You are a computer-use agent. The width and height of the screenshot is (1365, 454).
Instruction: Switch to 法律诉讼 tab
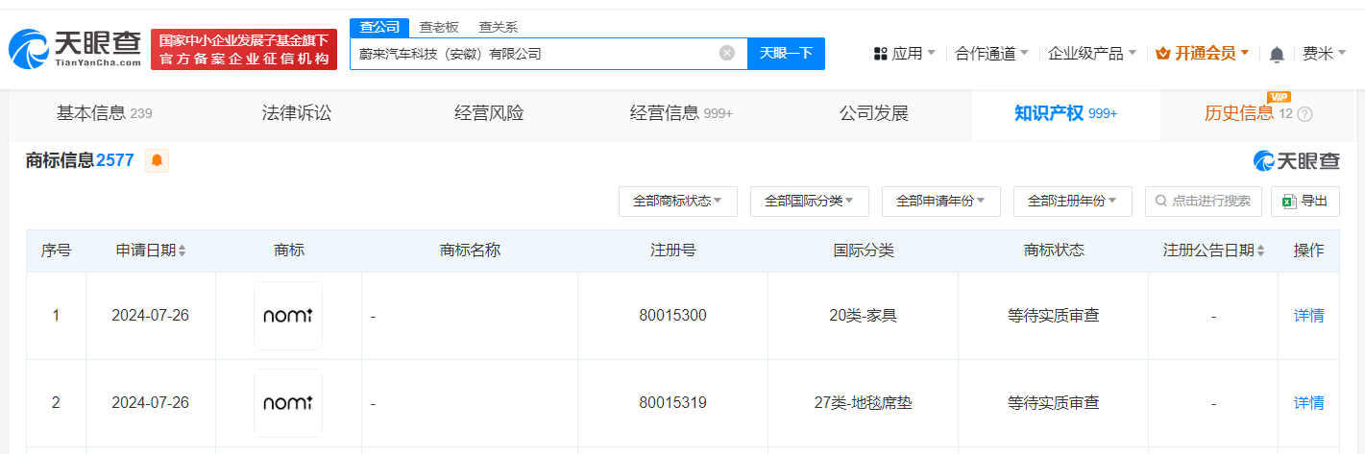(x=297, y=113)
